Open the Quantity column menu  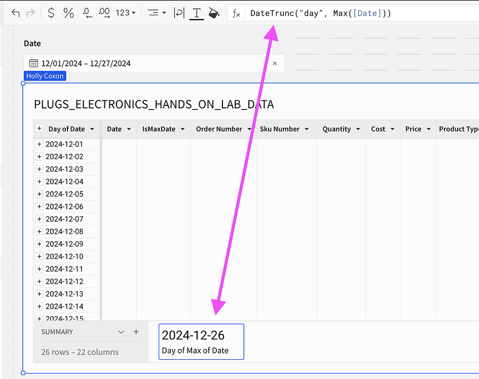point(359,129)
